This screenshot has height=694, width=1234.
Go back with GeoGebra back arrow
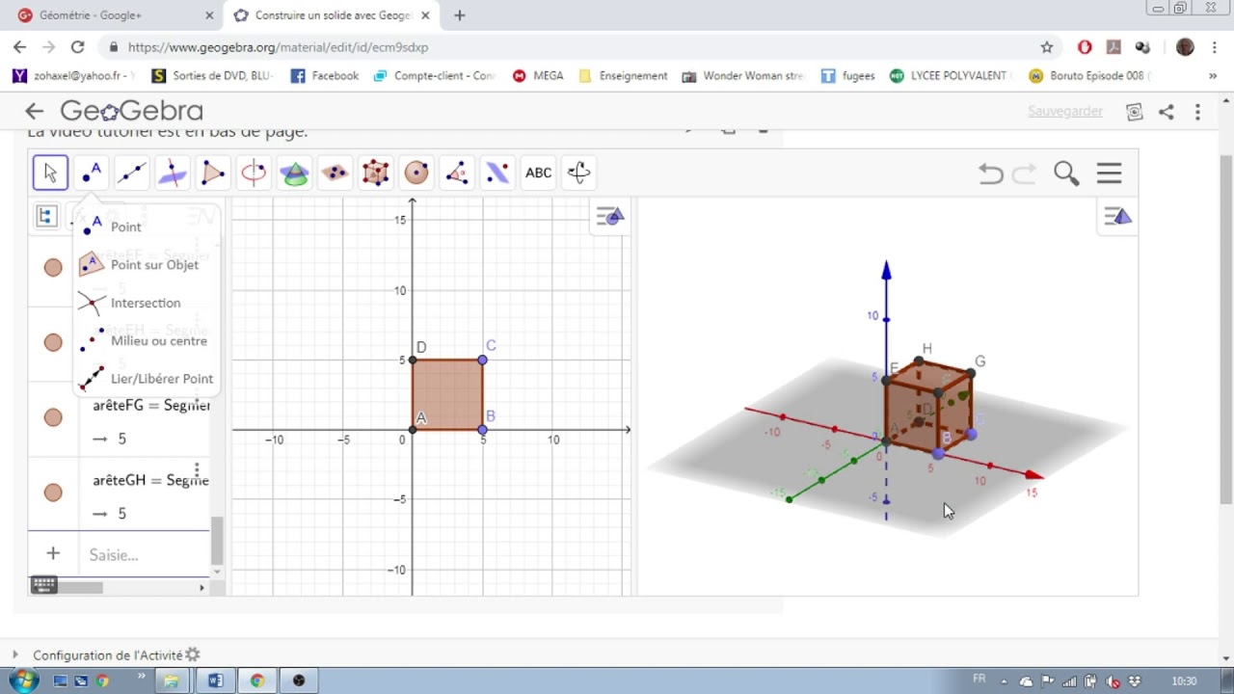point(35,111)
